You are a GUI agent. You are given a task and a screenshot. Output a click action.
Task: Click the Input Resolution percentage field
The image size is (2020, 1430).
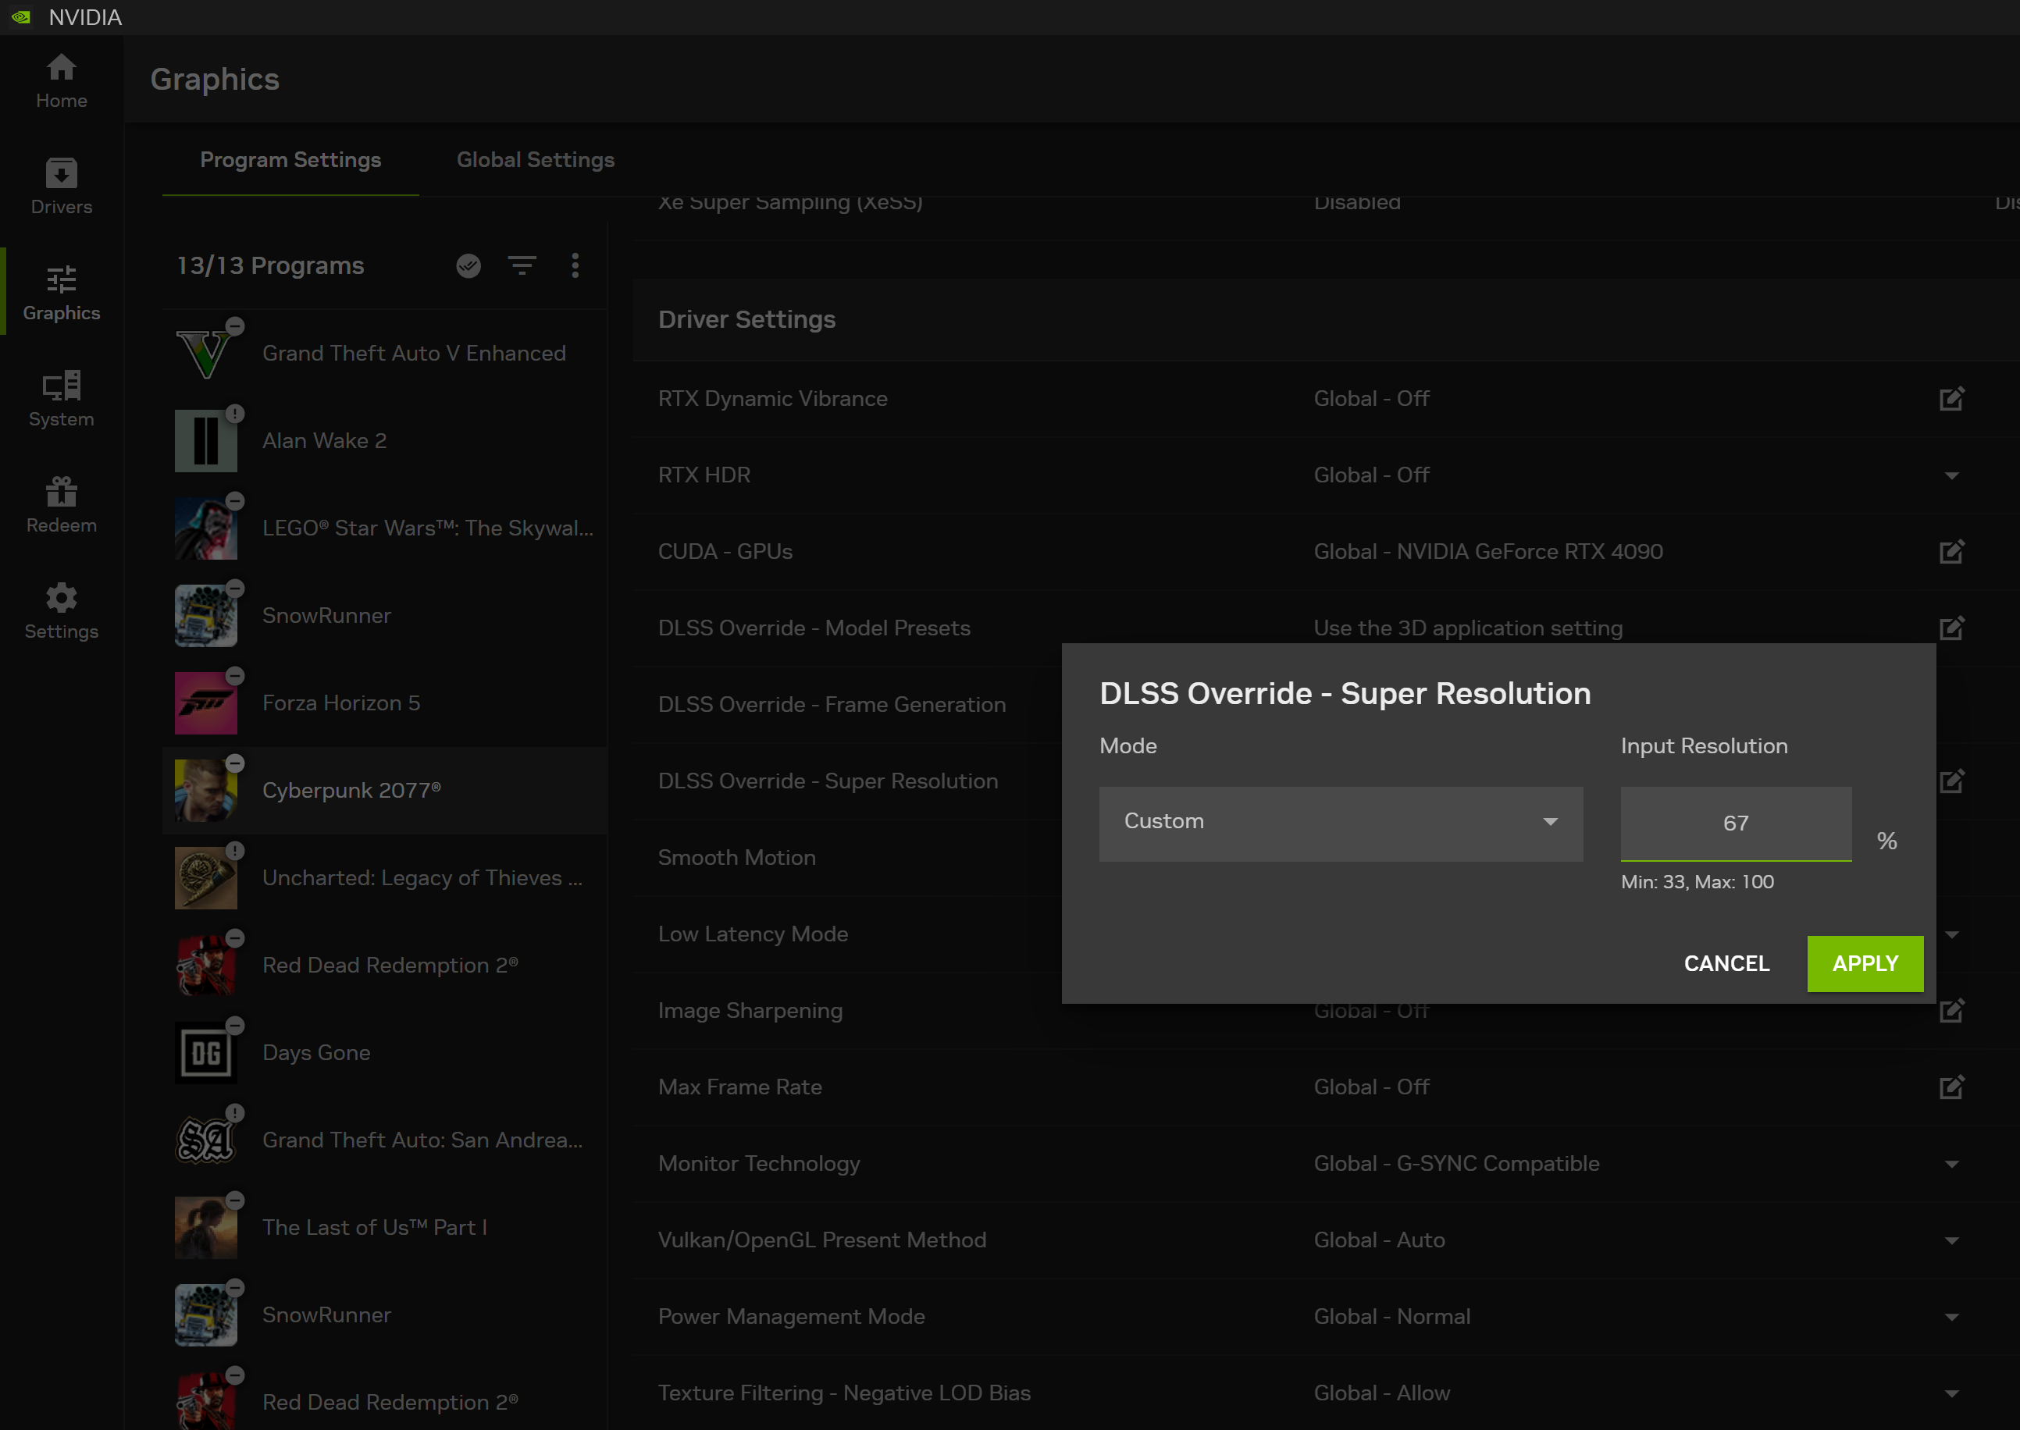[1734, 823]
